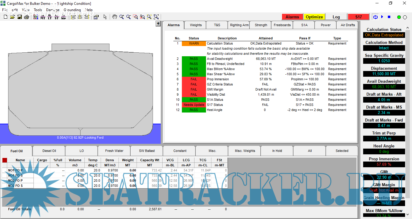Open the Damage menu
The width and height of the screenshot is (412, 219).
click(53, 10)
